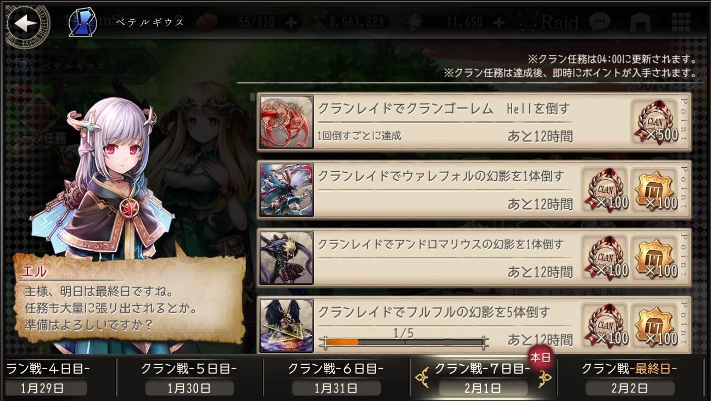Tap the back arrow button

coord(26,24)
